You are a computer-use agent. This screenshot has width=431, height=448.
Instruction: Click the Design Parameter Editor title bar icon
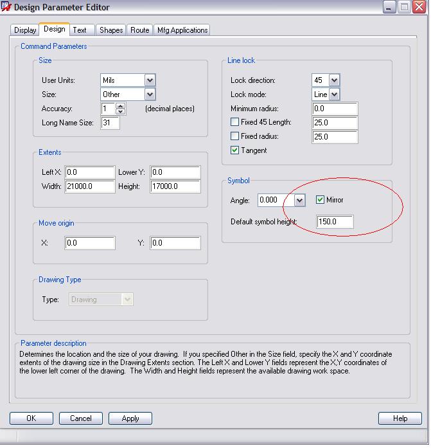coord(6,6)
